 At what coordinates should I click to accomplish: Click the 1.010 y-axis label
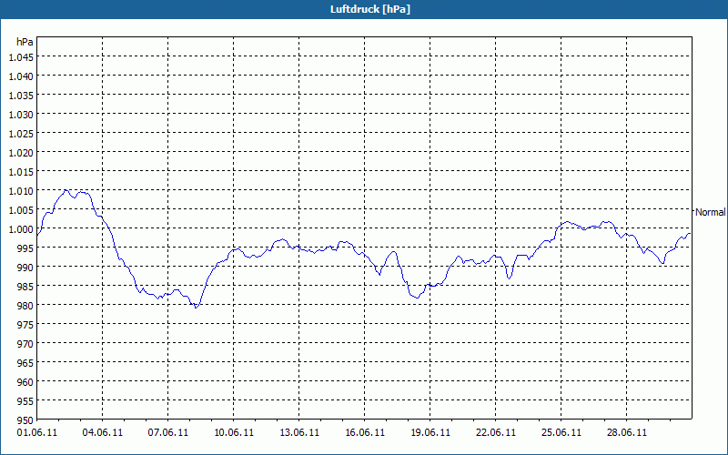point(21,191)
